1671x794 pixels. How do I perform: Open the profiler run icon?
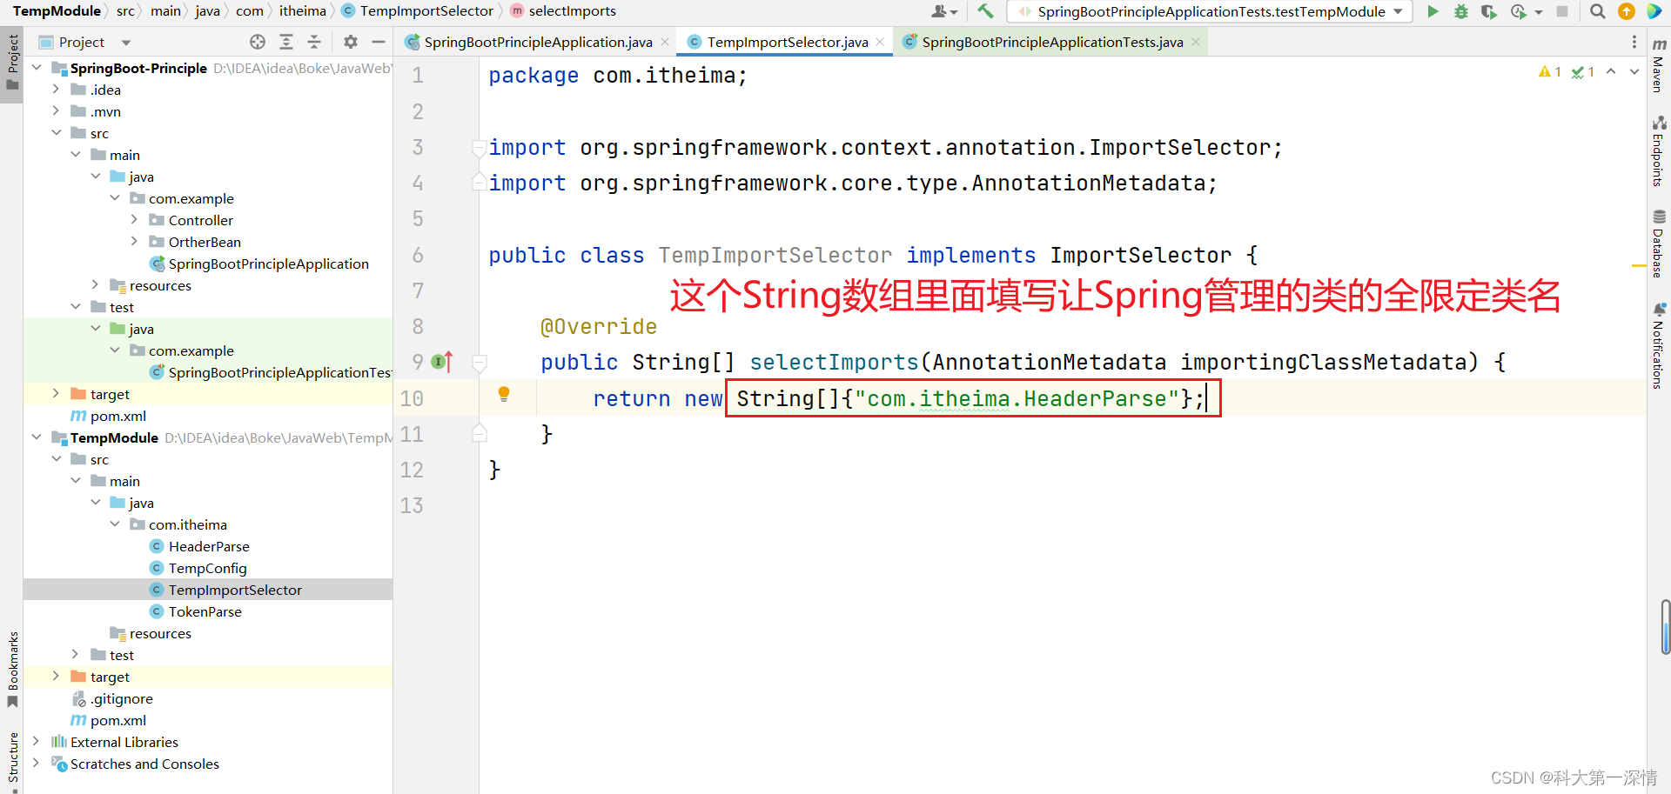1519,11
